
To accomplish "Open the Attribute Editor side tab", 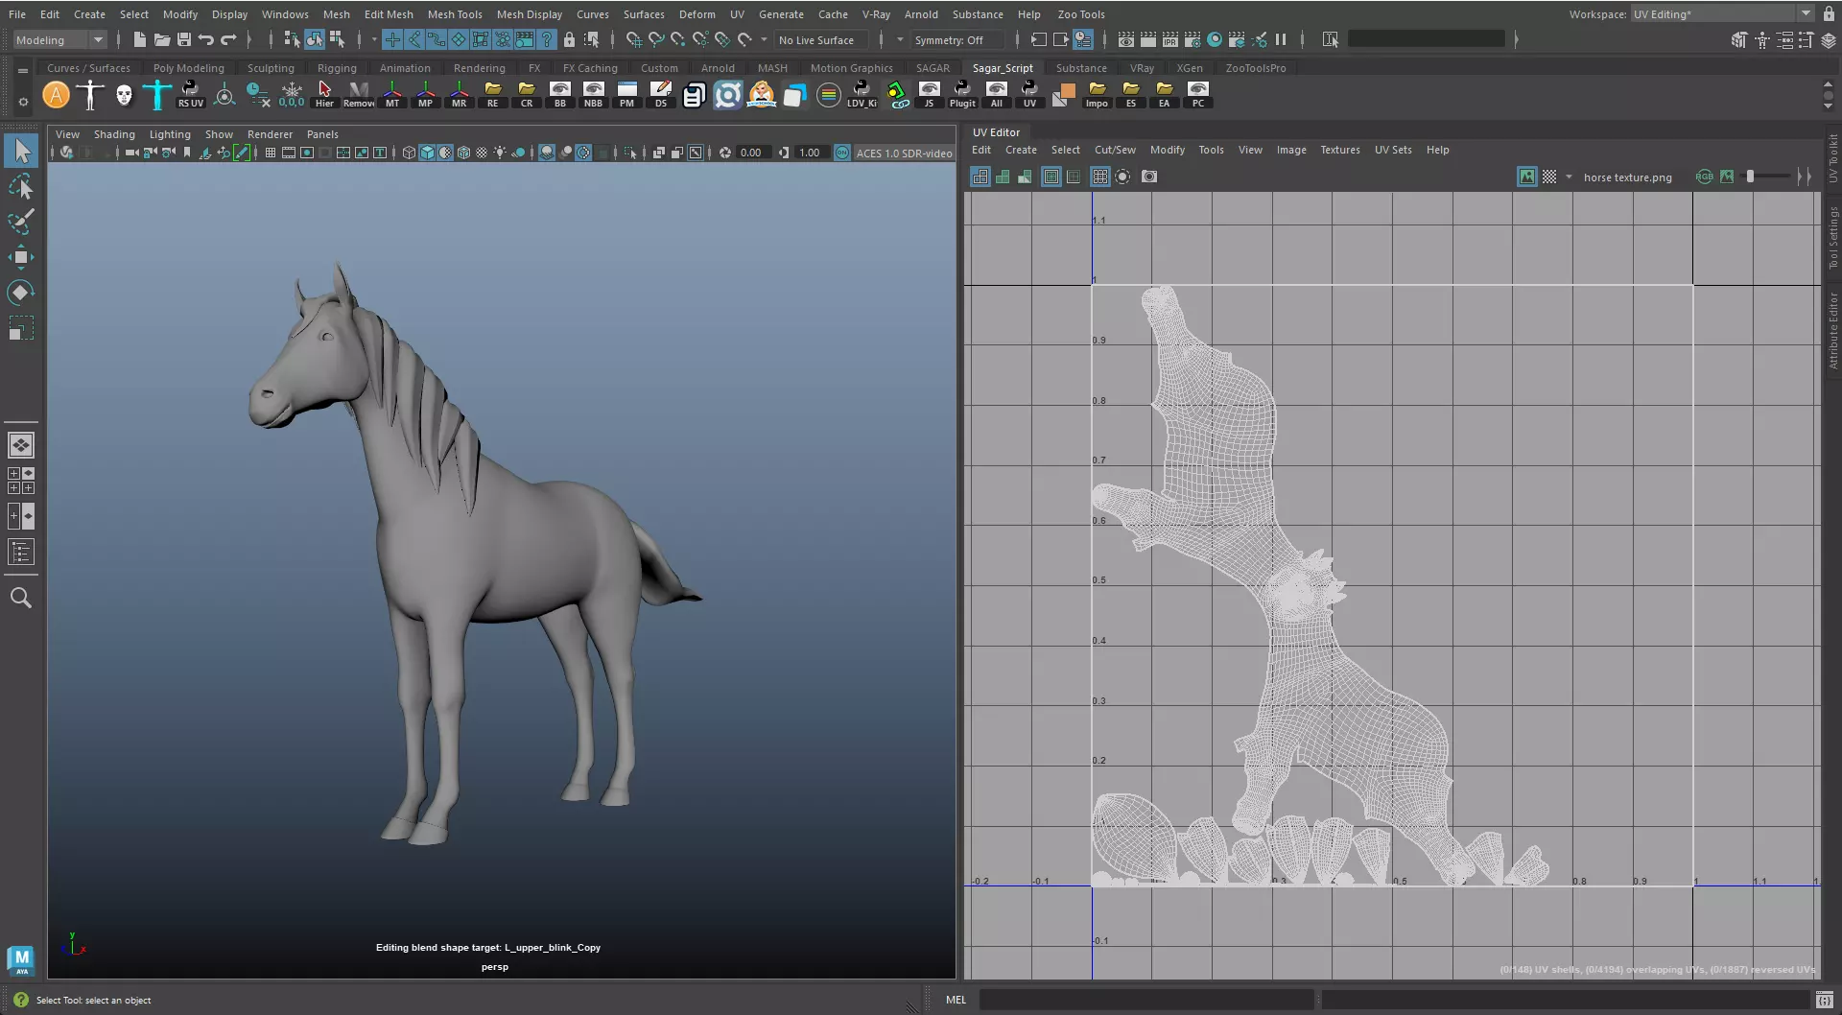I will tap(1832, 331).
